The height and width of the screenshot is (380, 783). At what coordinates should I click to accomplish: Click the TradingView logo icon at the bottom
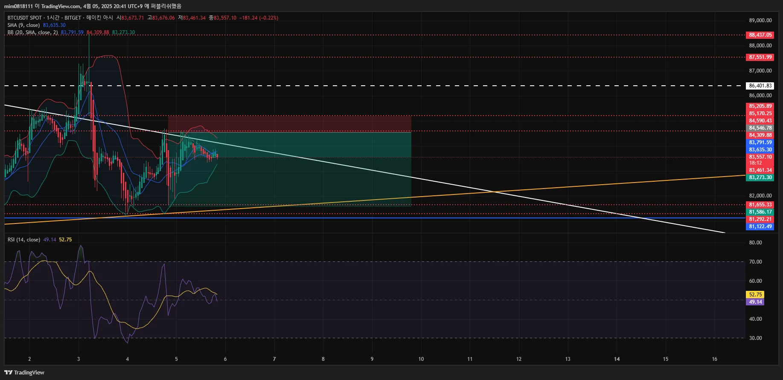tap(9, 372)
